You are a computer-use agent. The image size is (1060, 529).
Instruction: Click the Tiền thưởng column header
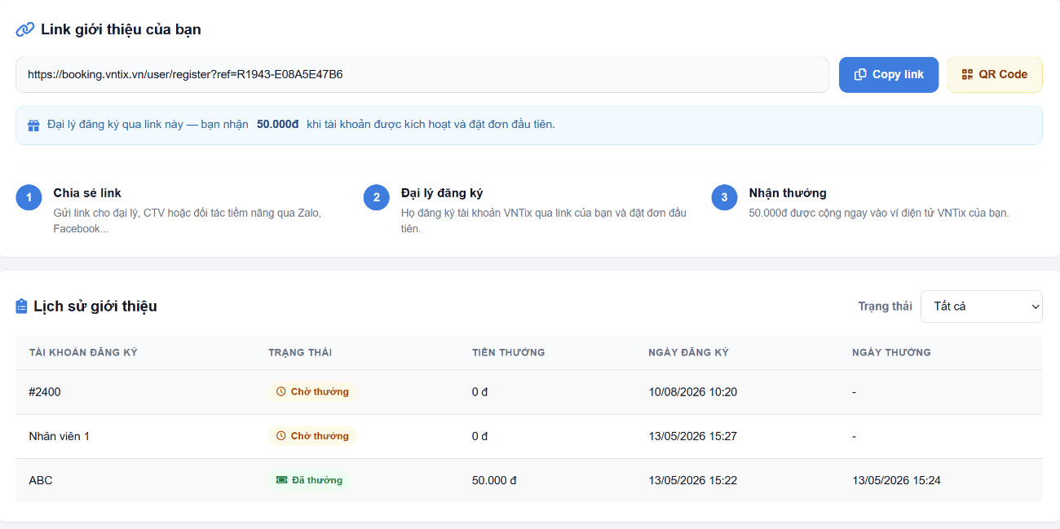click(x=508, y=353)
